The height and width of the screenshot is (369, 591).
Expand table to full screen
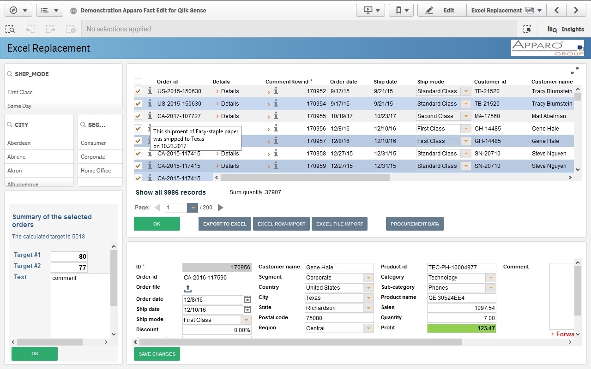[x=574, y=71]
